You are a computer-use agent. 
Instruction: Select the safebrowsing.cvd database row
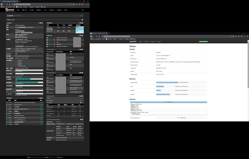click(69, 135)
